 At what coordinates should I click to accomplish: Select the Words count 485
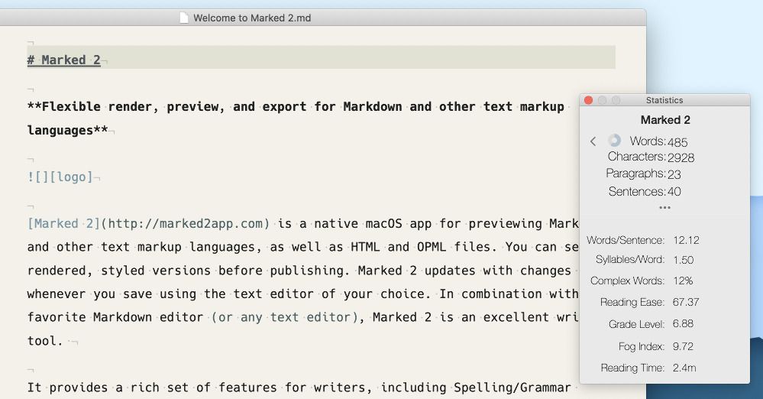pos(677,142)
